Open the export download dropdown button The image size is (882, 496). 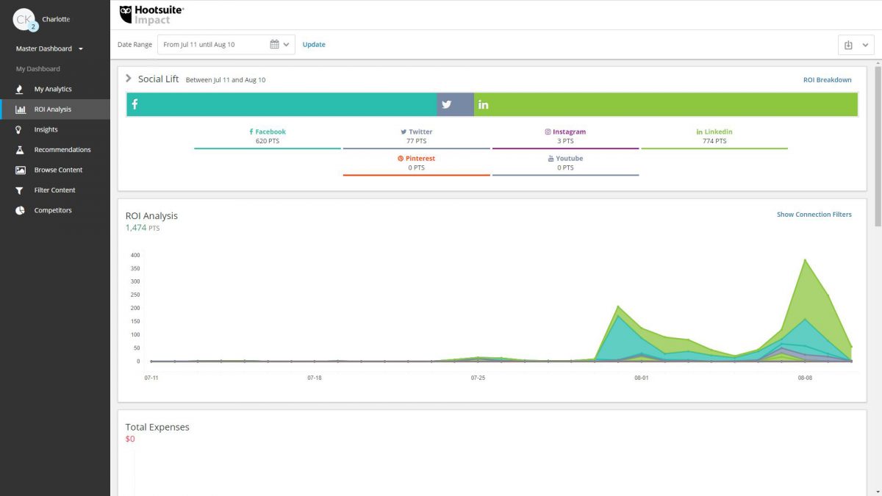click(x=856, y=45)
